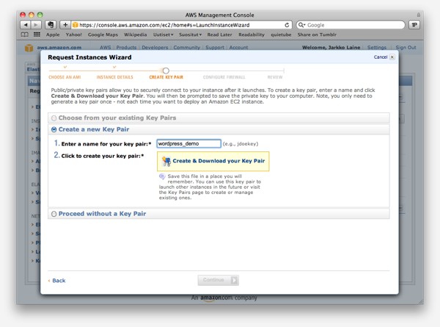Open the Products header link
This screenshot has height=327, width=440.
pyautogui.click(x=126, y=48)
